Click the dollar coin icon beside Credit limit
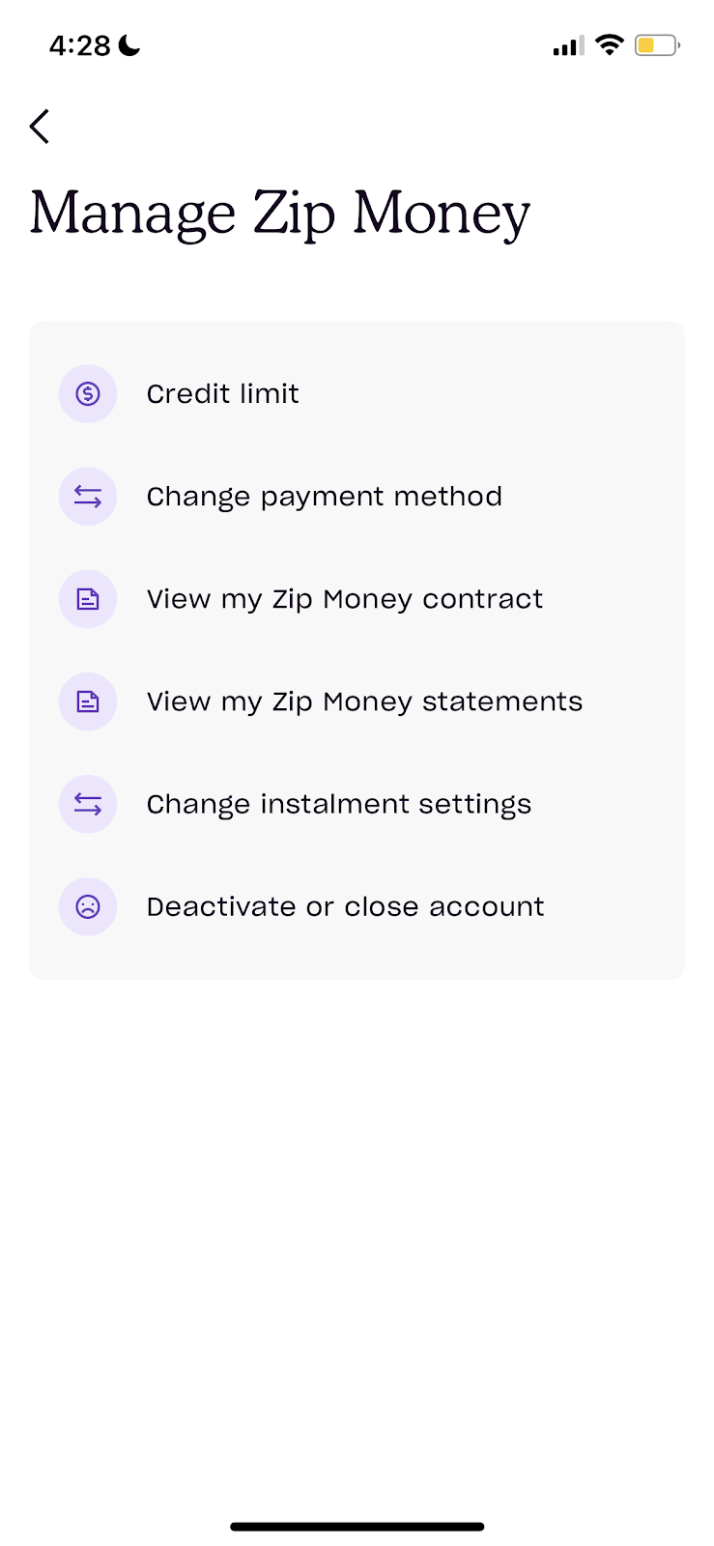This screenshot has height=1546, width=714. click(88, 394)
